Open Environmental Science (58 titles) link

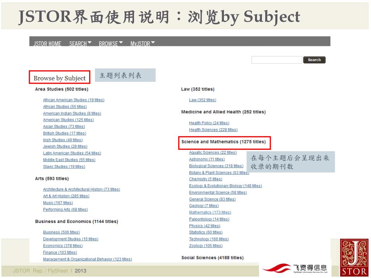[218, 193]
